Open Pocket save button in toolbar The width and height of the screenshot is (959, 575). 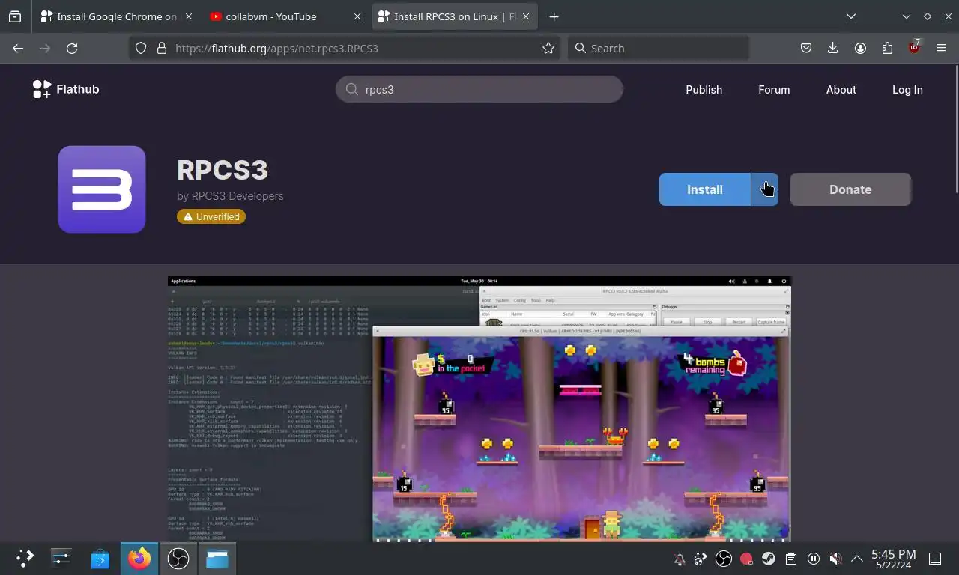coord(806,48)
